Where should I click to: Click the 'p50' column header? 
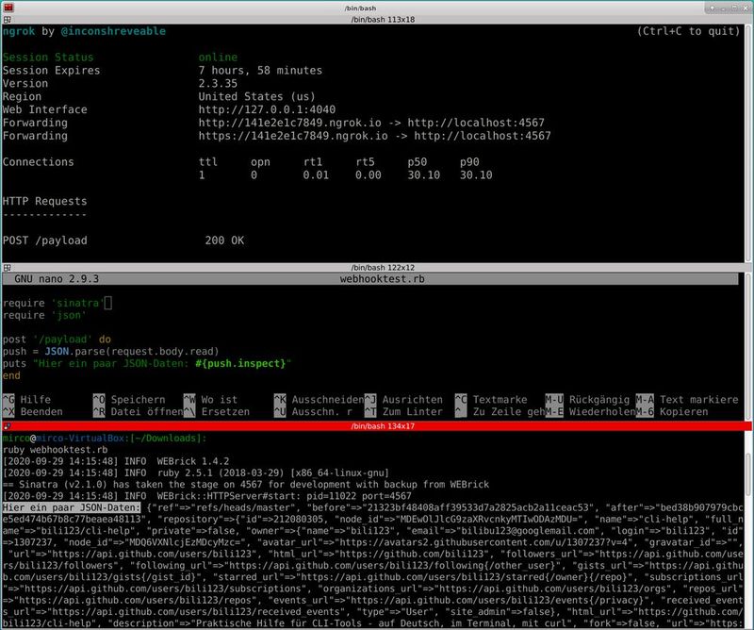tap(417, 162)
